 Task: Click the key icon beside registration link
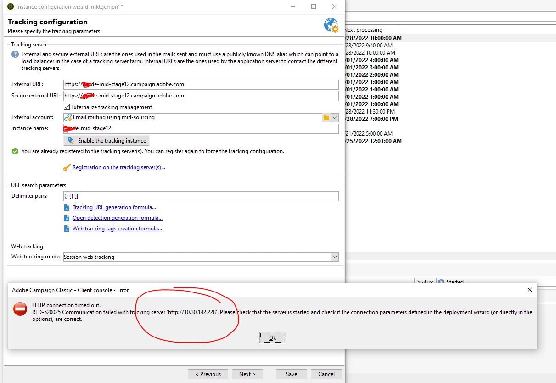pos(67,167)
